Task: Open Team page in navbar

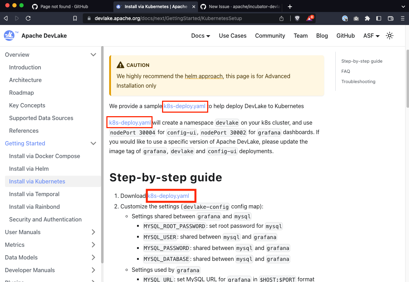Action: coord(300,36)
